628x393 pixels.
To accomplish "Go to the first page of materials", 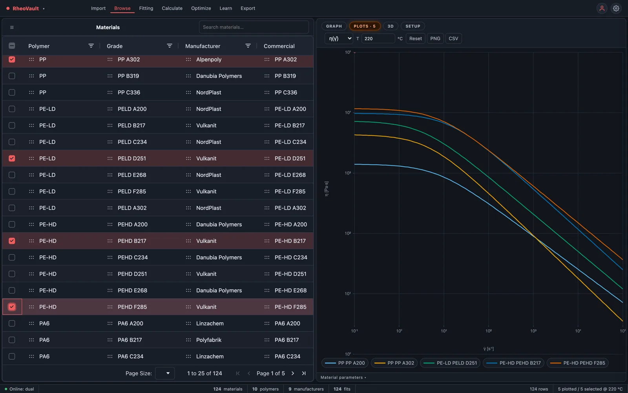I will 238,373.
